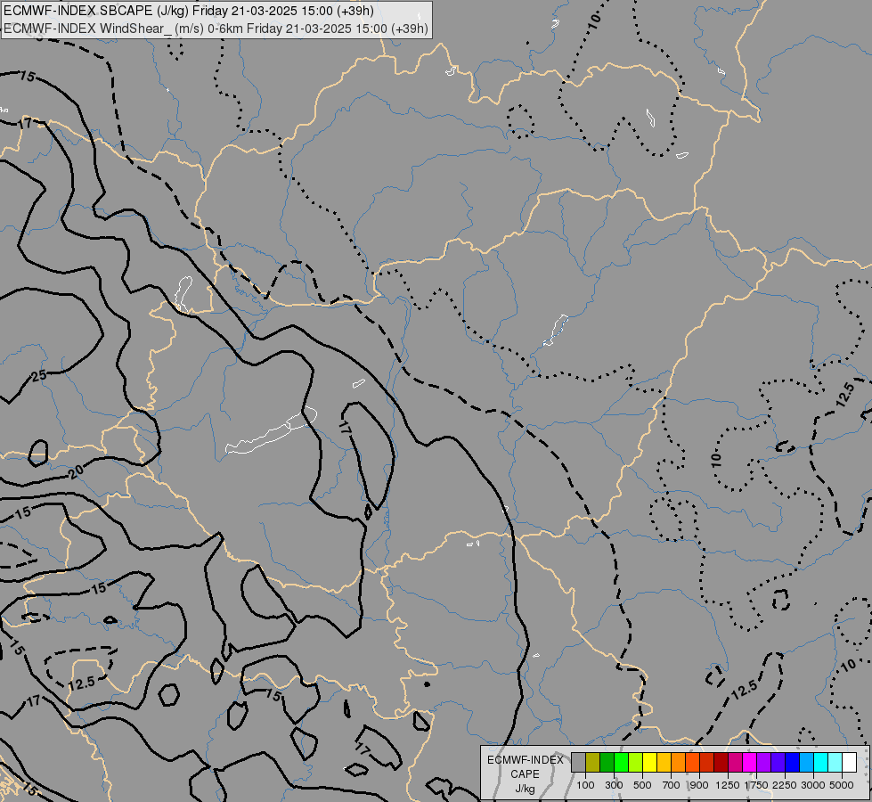Click the olive swatch in CAPE legend
This screenshot has width=872, height=802.
coord(593,762)
